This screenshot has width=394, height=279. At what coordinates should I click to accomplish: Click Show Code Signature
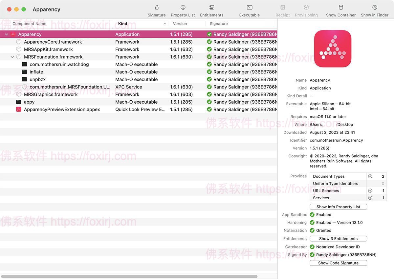(x=338, y=263)
